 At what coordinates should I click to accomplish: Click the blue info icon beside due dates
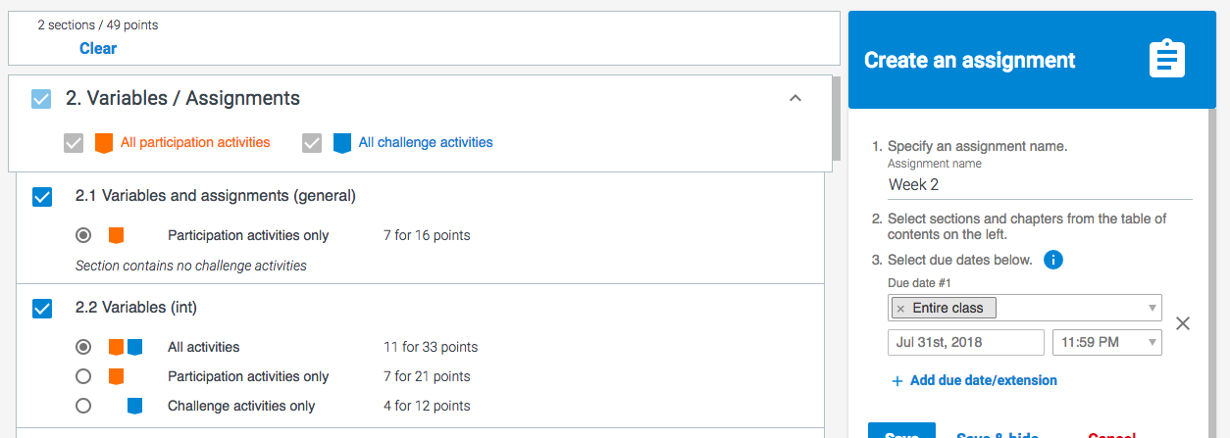point(1053,260)
